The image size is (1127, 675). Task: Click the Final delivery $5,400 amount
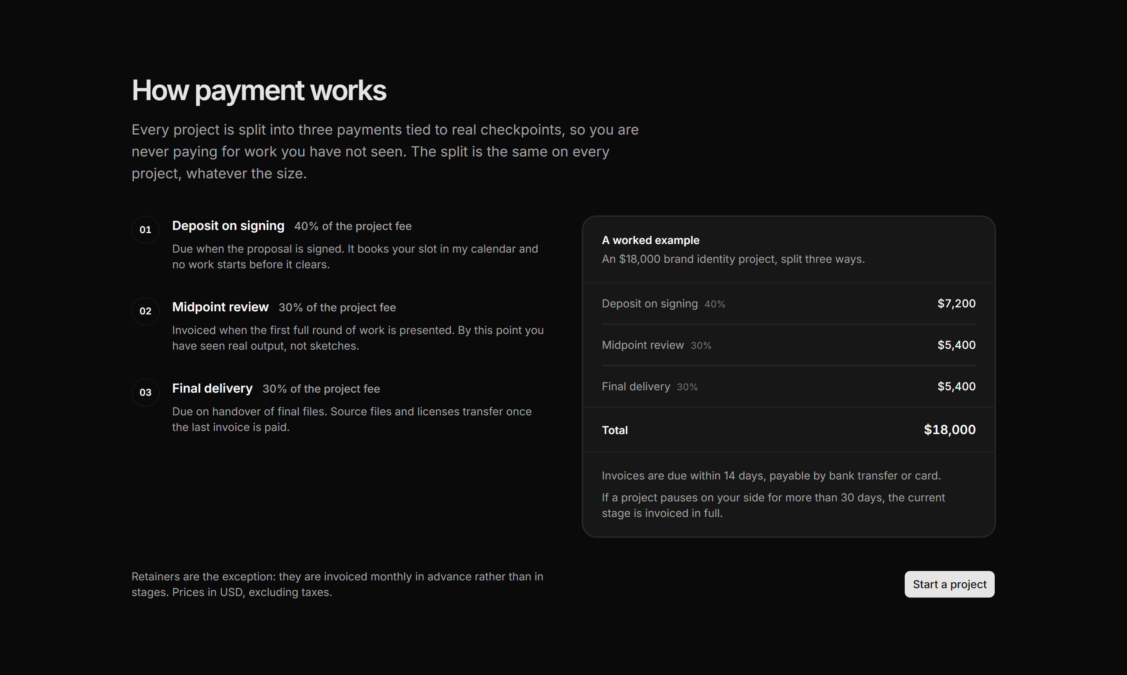[956, 386]
